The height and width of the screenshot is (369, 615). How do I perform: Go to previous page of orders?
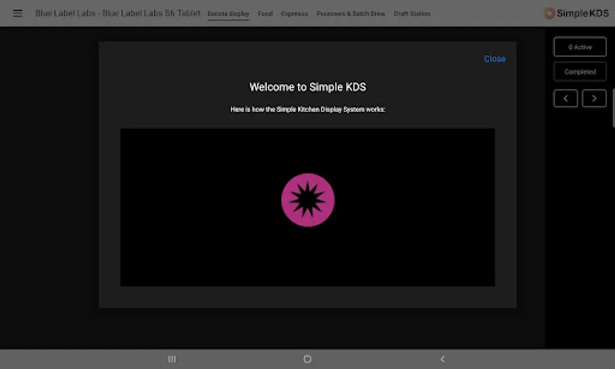pyautogui.click(x=565, y=98)
